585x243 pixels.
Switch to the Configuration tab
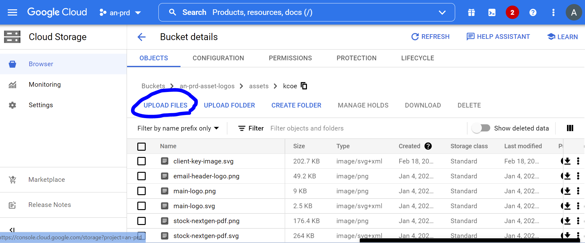pyautogui.click(x=218, y=58)
